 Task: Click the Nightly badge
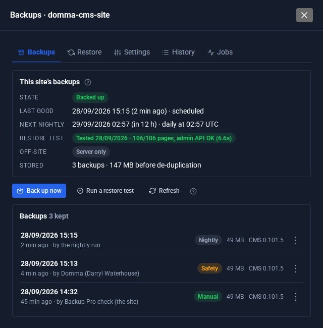click(x=208, y=240)
